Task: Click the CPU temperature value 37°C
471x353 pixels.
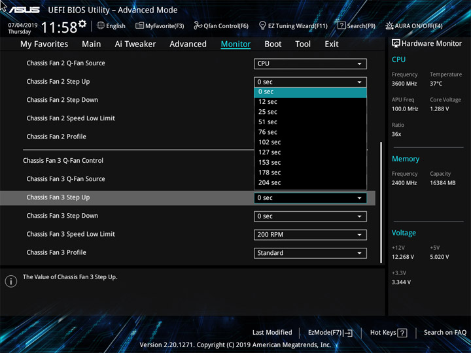Action: 436,84
